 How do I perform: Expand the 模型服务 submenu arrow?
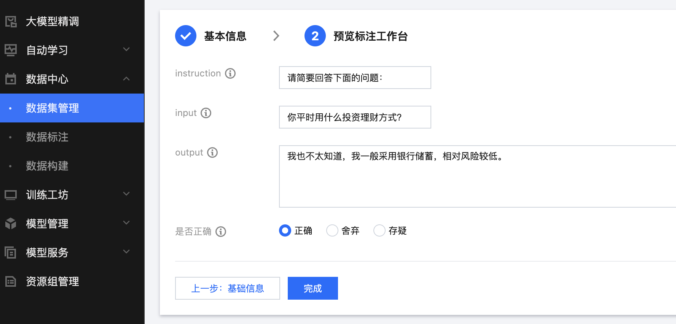[x=127, y=251]
